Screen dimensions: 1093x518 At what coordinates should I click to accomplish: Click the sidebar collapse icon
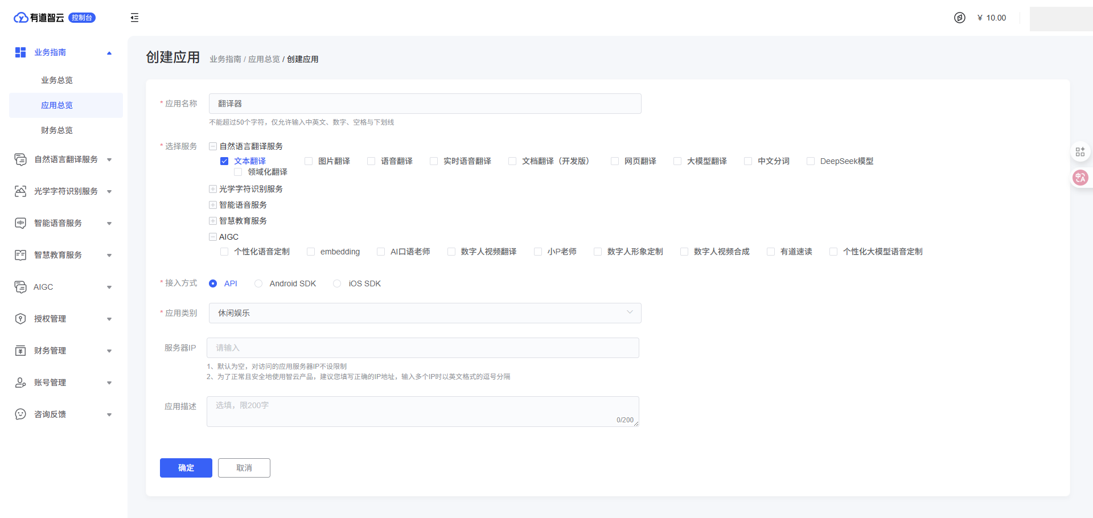coord(134,18)
